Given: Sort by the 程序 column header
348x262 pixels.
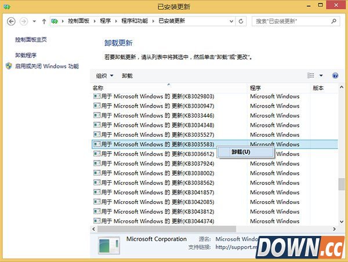Looking at the screenshot, I should coord(278,88).
